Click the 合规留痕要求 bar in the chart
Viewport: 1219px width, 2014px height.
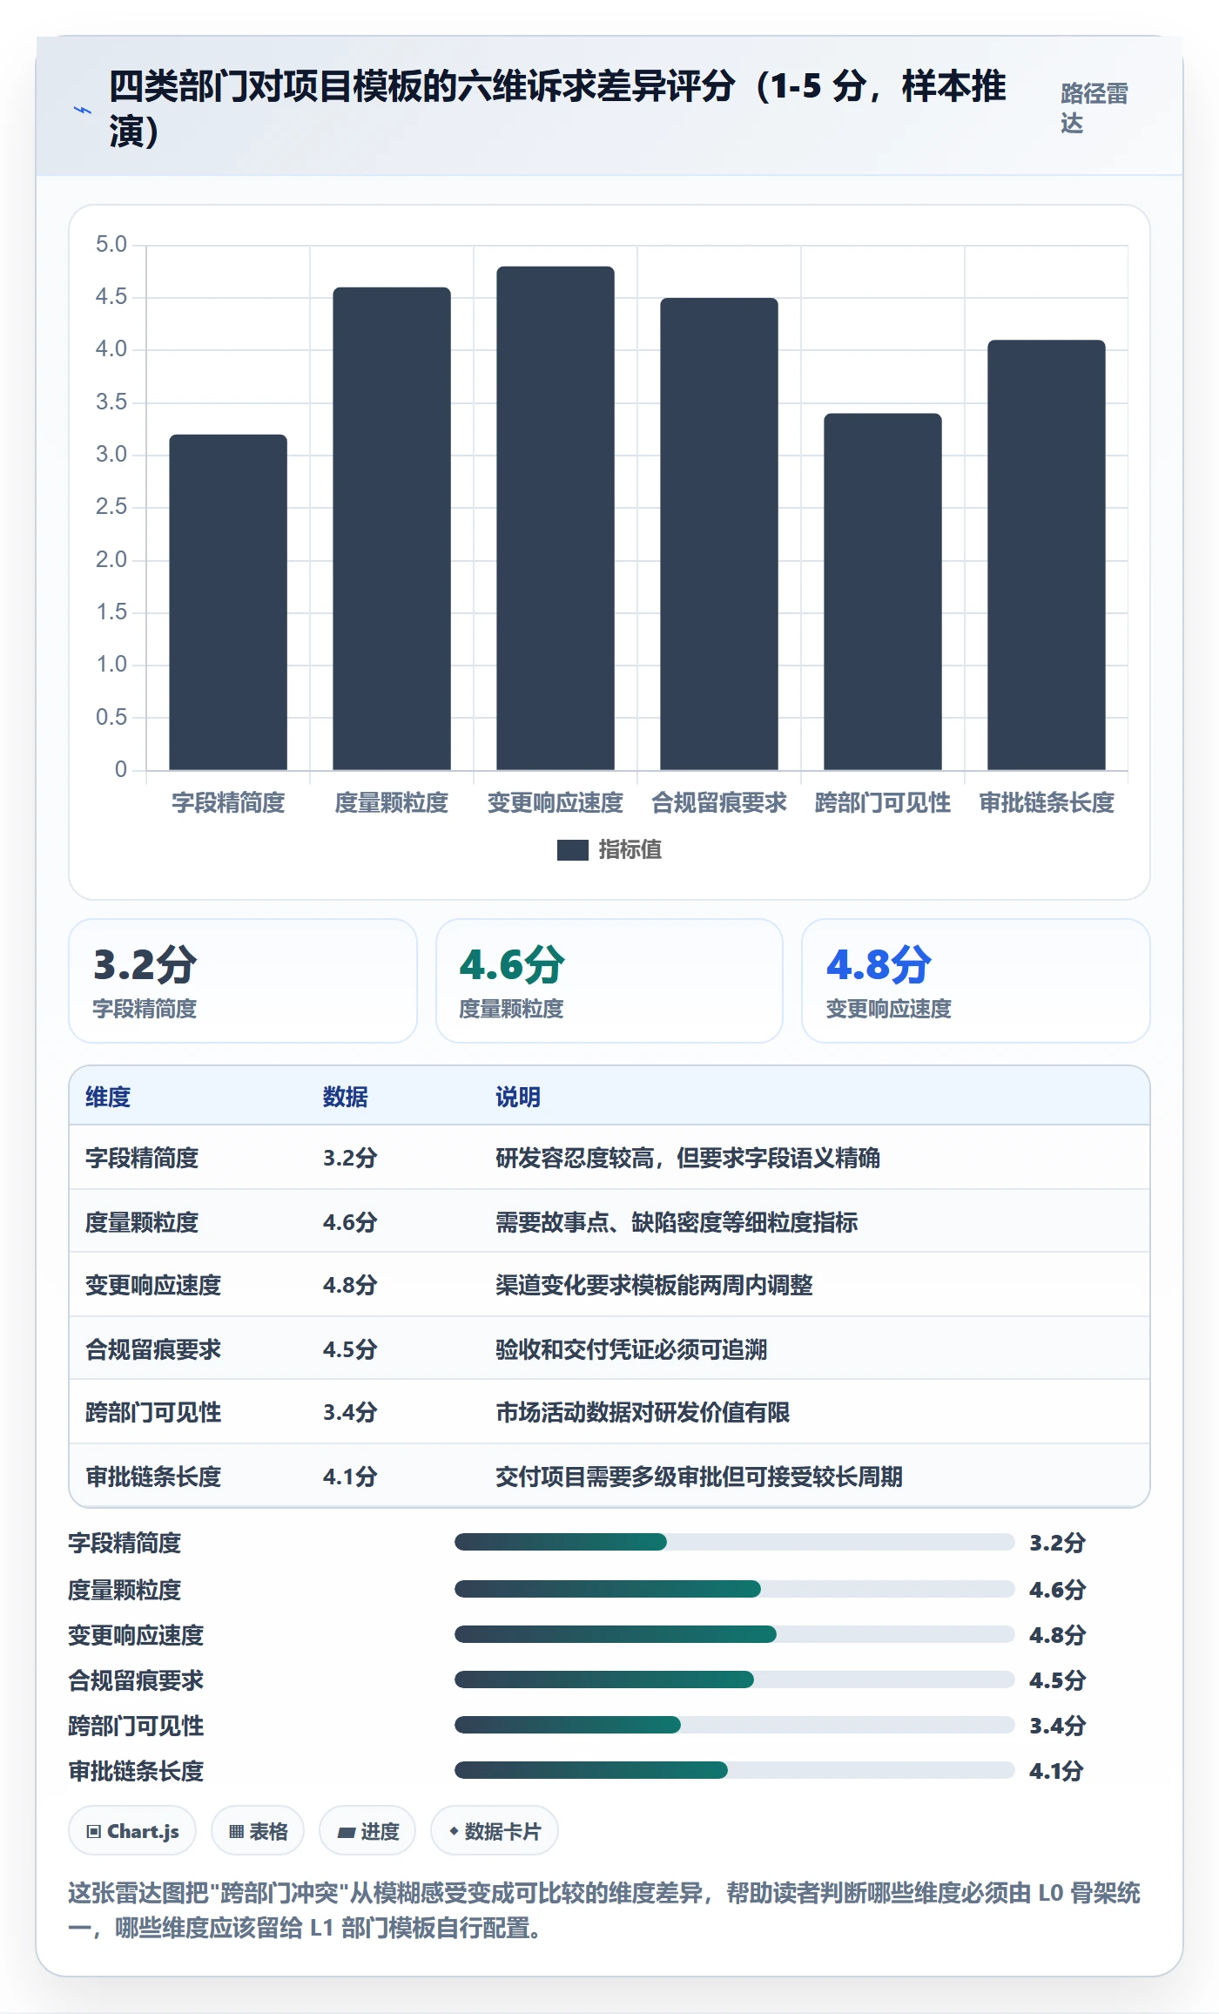coord(719,534)
